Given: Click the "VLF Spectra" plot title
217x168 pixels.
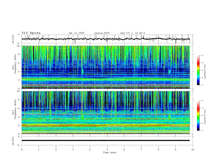Looking at the screenshot, I should [x=31, y=33].
